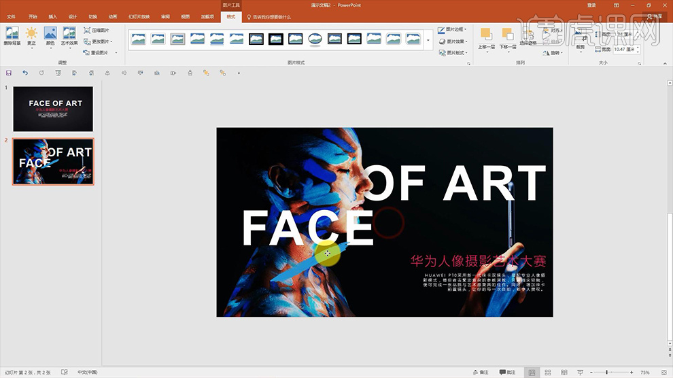
Task: Open Customize Quick Access Toolbar dropdown
Action: point(239,73)
